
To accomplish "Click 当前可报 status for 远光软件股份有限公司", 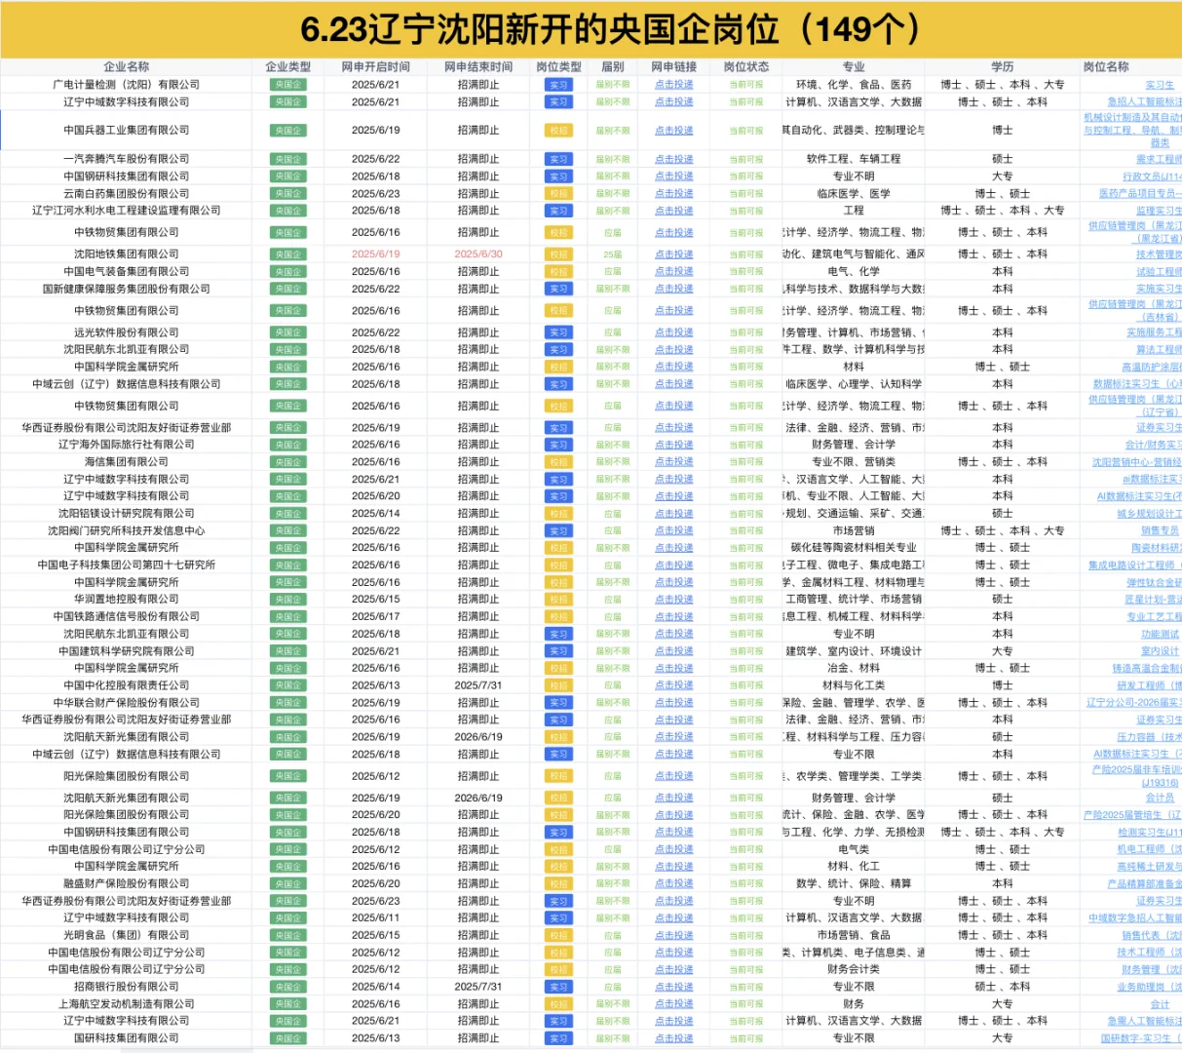I will click(746, 332).
